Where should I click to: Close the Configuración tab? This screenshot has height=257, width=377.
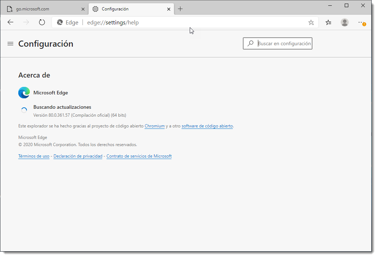point(169,9)
